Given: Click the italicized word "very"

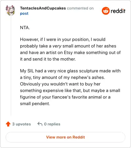Looking at the screenshot, I should point(57,46).
